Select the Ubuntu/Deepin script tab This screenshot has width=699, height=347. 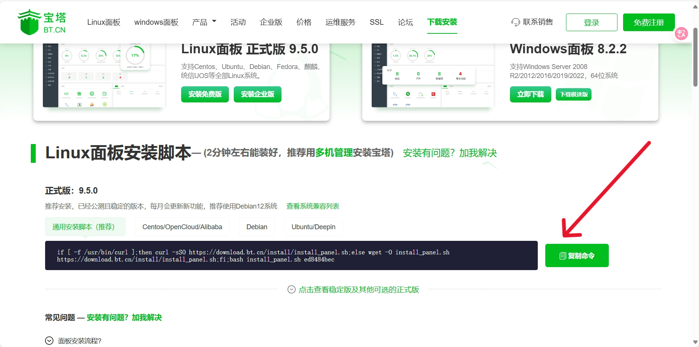pyautogui.click(x=313, y=227)
